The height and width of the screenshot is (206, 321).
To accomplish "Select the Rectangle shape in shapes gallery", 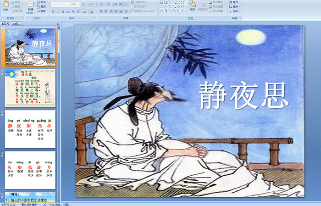I will point(178,2).
